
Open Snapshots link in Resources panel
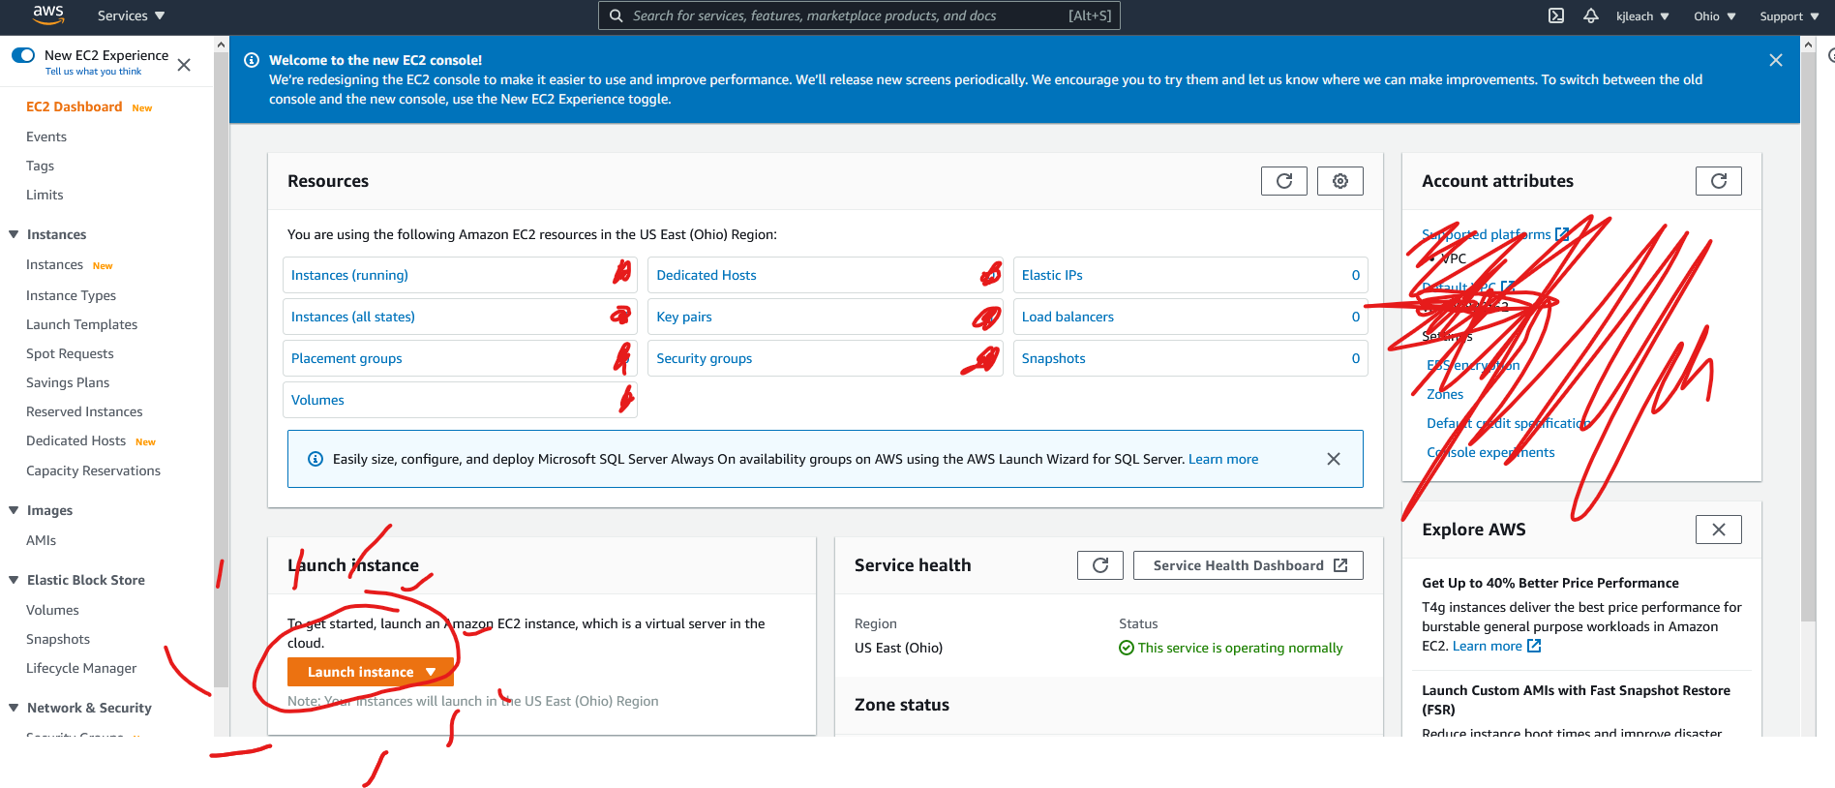[x=1053, y=358]
